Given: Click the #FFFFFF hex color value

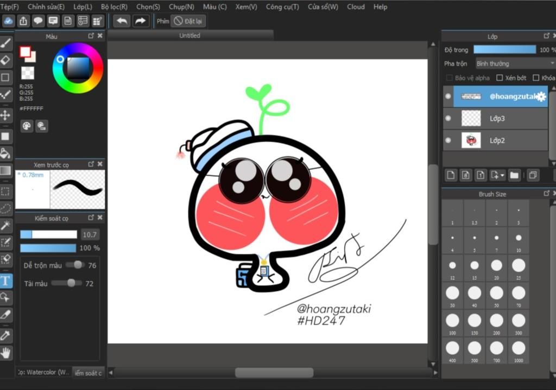Looking at the screenshot, I should click(x=31, y=108).
